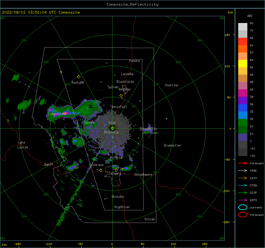Image resolution: width=265 pixels, height=248 pixels.
Task: Select the white 04DK arrow legend icon
Action: tap(243, 170)
